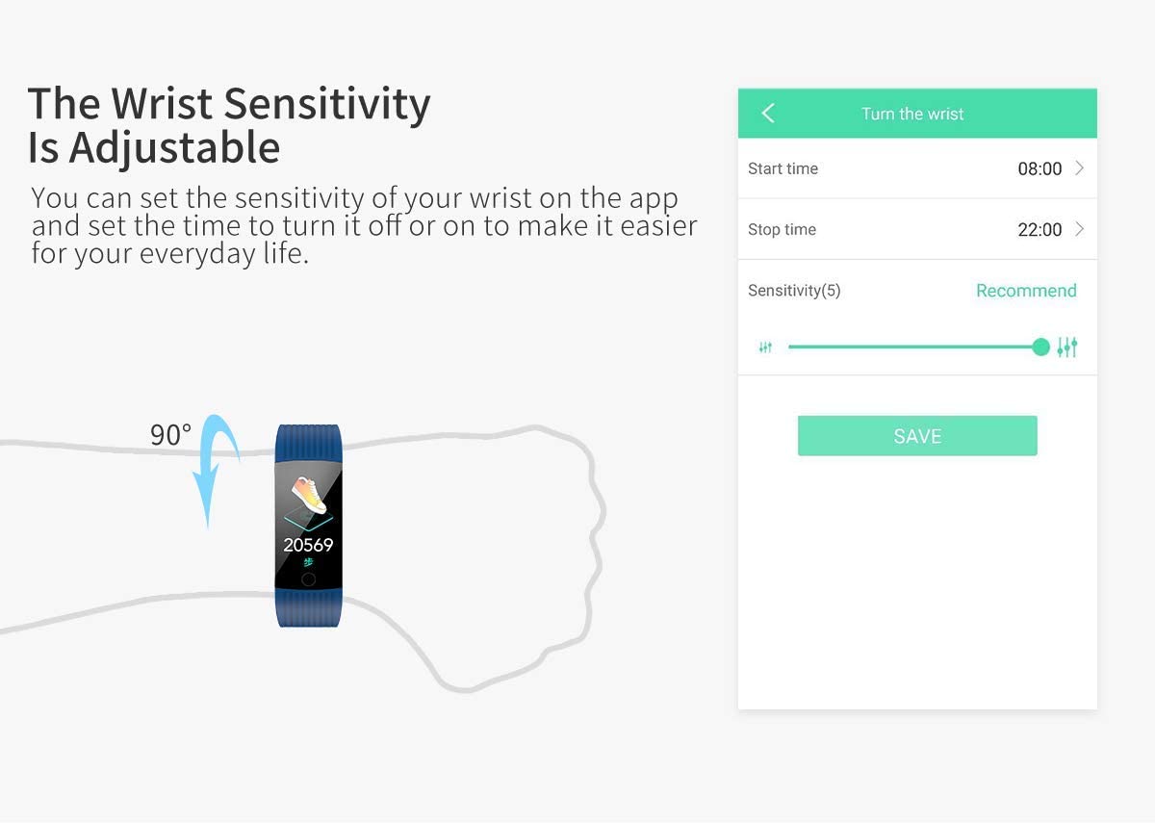Screen dimensions: 1155x823
Task: Tap the round home button on the band
Action: 308,579
